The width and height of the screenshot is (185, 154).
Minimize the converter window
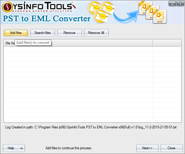pyautogui.click(x=172, y=4)
